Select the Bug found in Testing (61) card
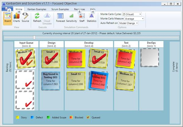 click(x=98, y=80)
